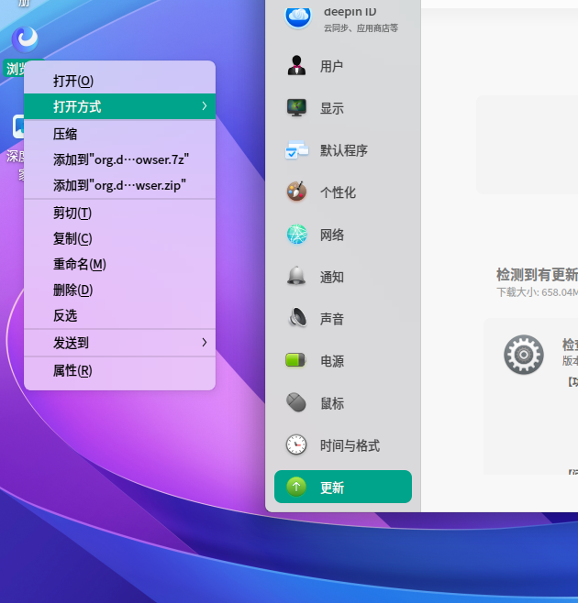Open 属性(R) properties entry

119,371
